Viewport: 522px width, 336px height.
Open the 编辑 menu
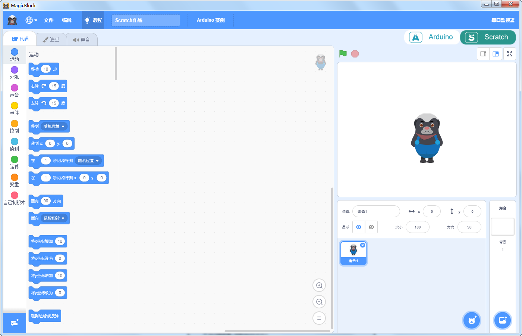click(67, 20)
